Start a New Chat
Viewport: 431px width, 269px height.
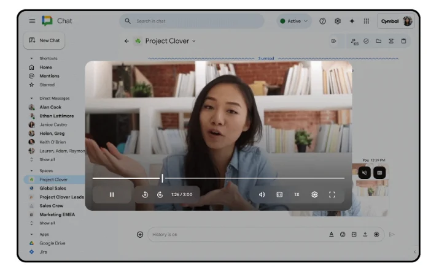coord(44,40)
